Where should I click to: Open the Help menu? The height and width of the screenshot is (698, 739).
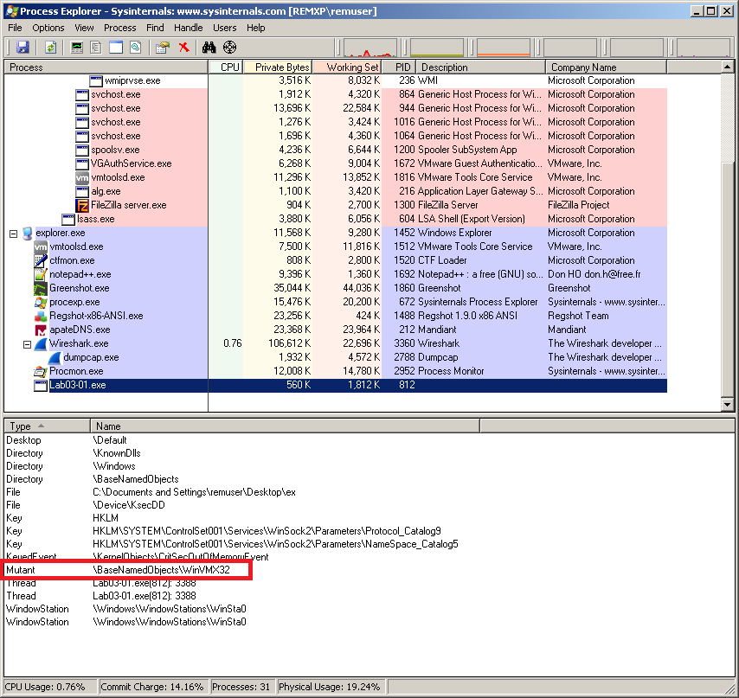click(x=256, y=28)
